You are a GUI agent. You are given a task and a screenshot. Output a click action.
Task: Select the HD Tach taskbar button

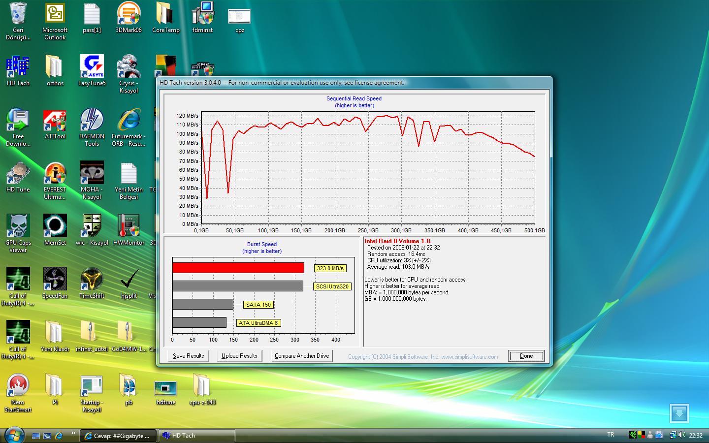197,436
